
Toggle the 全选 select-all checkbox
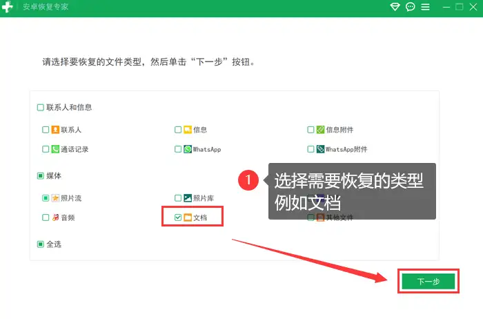click(40, 244)
